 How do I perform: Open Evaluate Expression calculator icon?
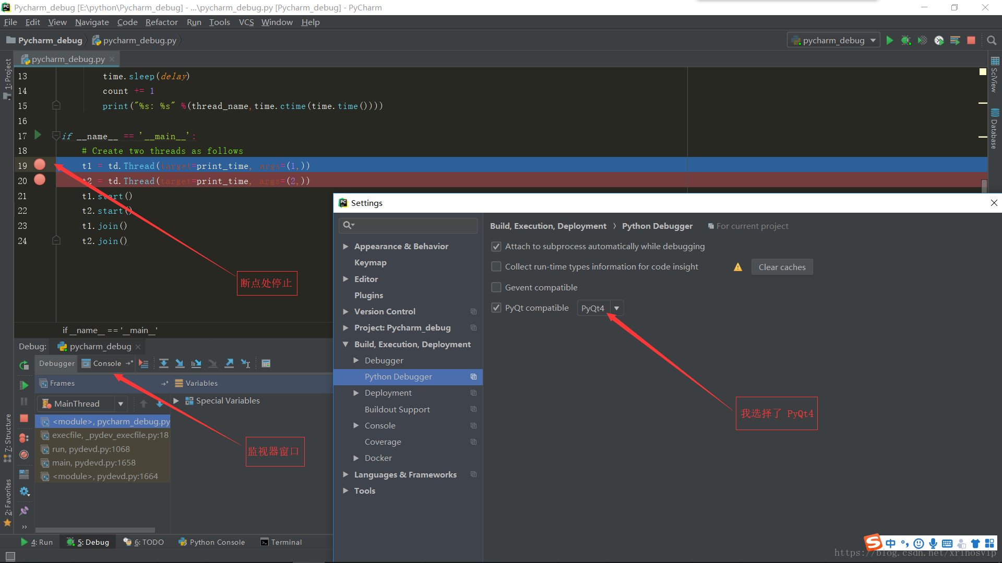pyautogui.click(x=266, y=363)
